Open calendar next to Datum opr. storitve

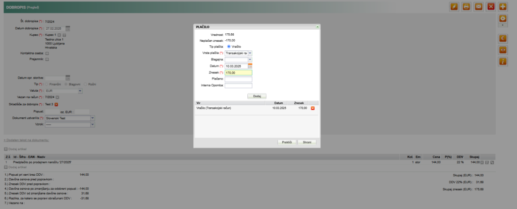[x=68, y=78]
